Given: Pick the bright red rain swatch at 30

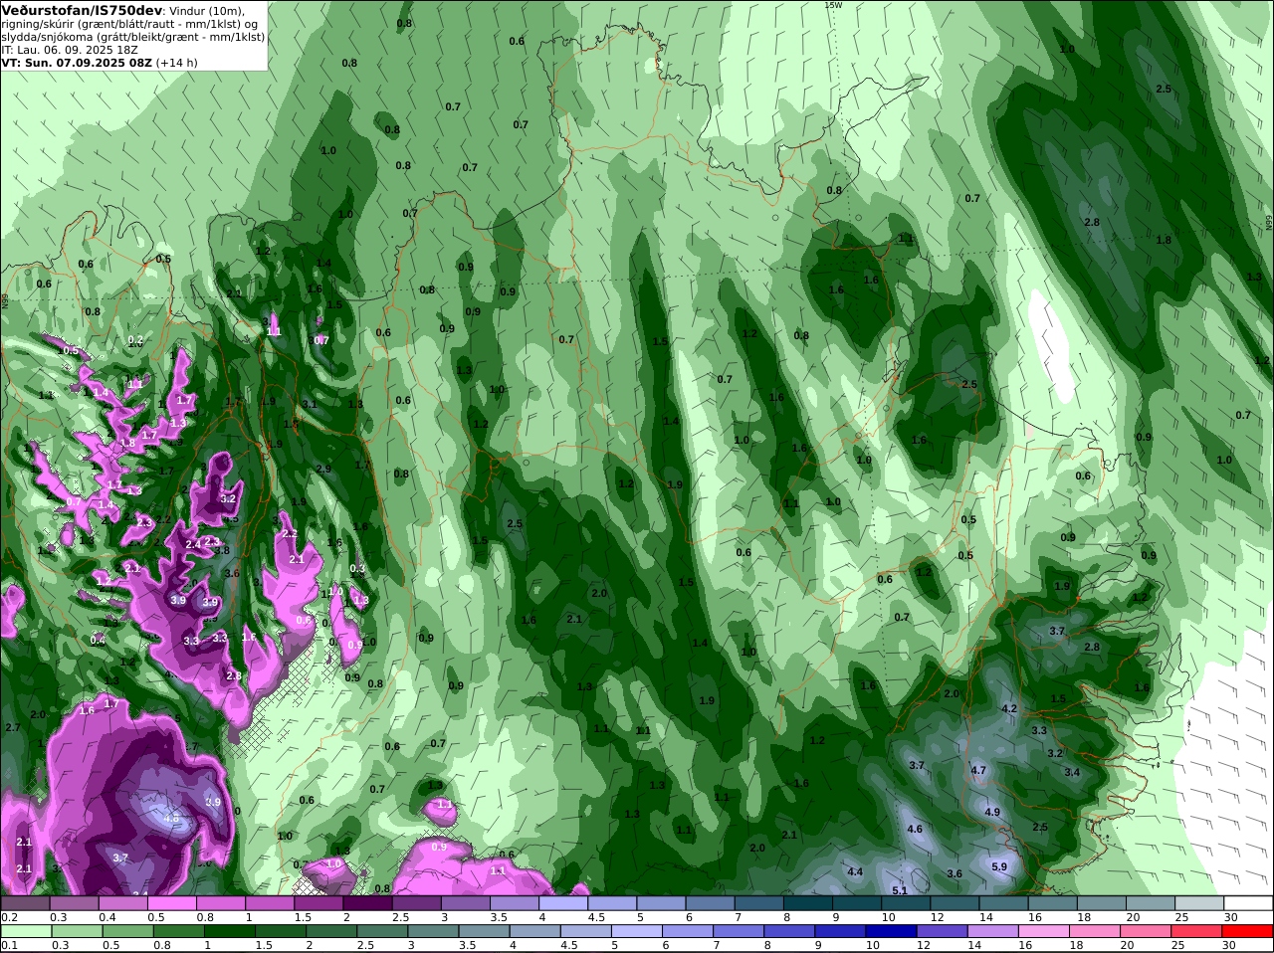Looking at the screenshot, I should click(x=1248, y=932).
